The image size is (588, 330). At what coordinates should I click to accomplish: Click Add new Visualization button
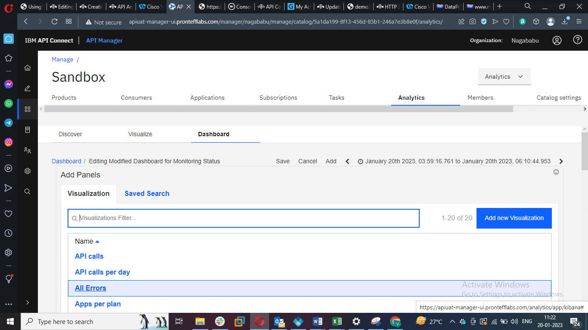(x=514, y=218)
